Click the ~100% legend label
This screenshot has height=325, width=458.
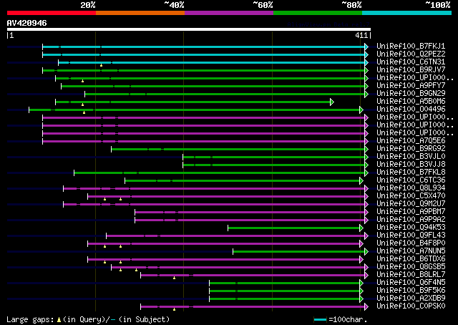click(438, 5)
